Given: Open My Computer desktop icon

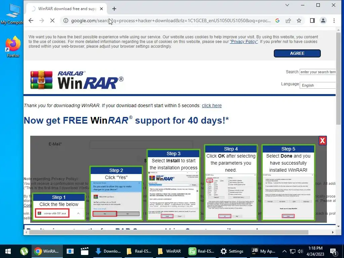Looking at the screenshot, I should coord(12,14).
